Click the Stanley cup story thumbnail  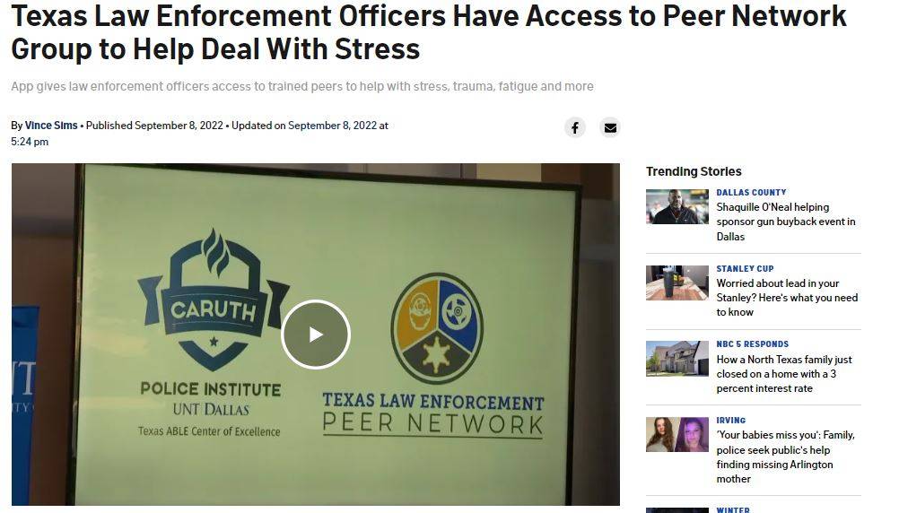click(677, 283)
